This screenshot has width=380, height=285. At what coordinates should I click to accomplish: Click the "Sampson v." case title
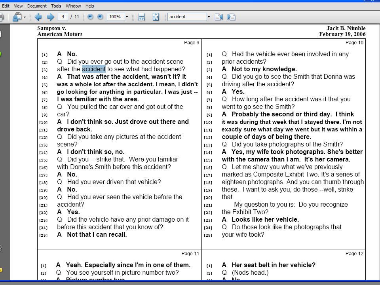click(x=51, y=28)
